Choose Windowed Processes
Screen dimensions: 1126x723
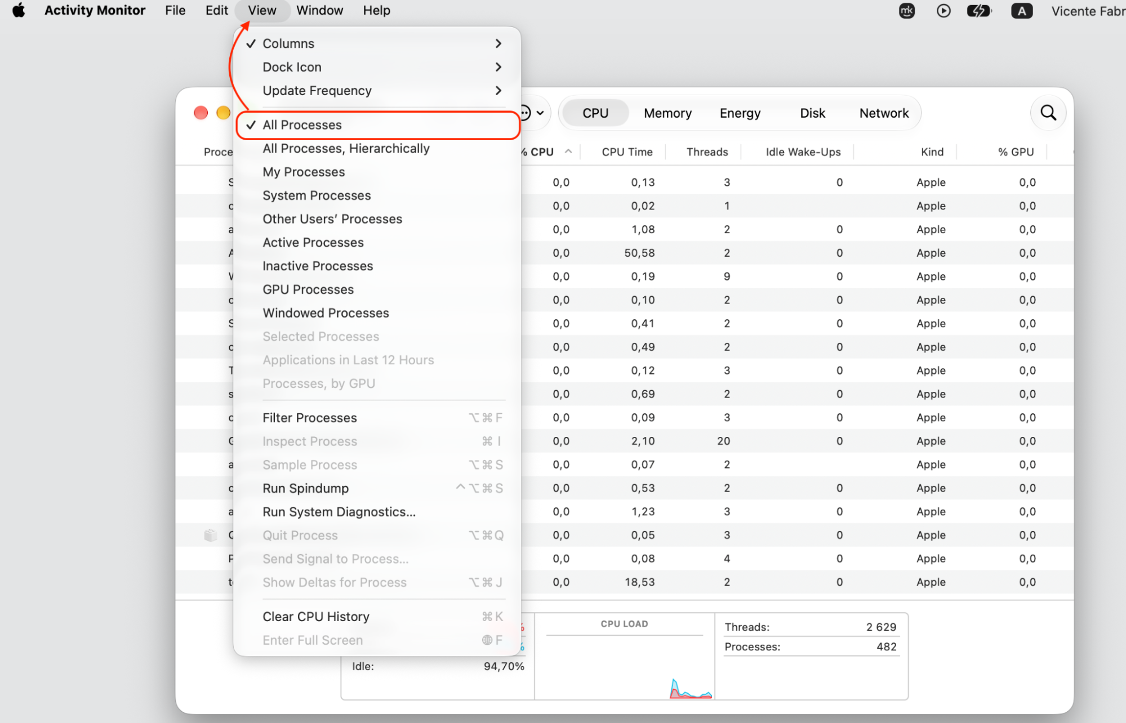pos(377,313)
